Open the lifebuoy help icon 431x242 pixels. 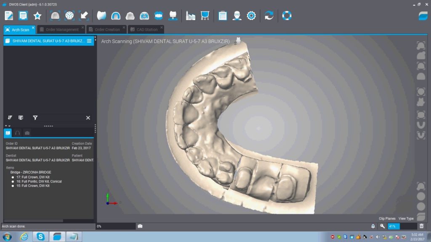coord(287,16)
